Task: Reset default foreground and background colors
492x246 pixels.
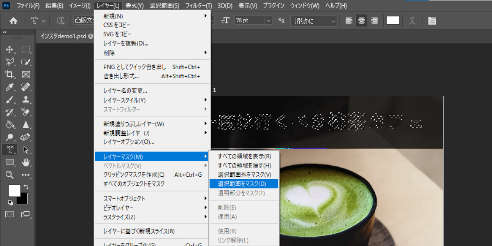Action: [x=10, y=203]
